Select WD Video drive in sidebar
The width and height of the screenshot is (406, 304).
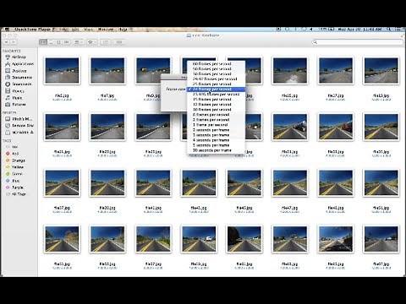[x=17, y=133]
